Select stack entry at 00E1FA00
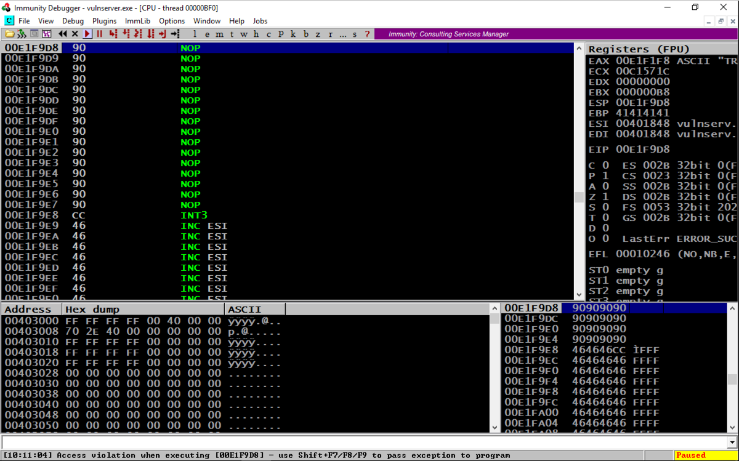 (615, 412)
